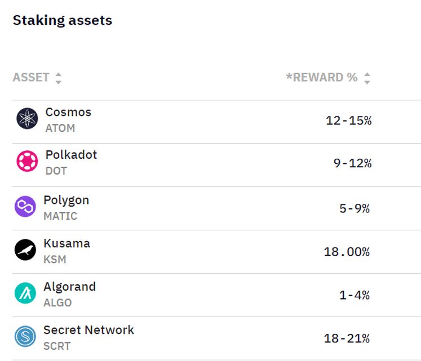Sort by reward using arrow icon

pyautogui.click(x=367, y=78)
